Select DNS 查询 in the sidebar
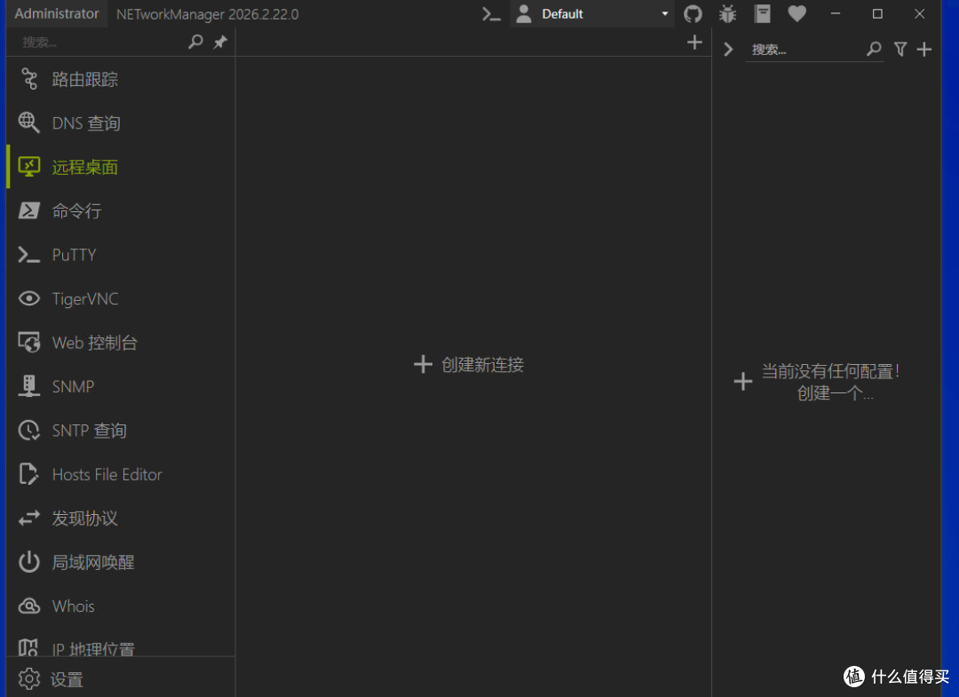Image resolution: width=959 pixels, height=697 pixels. click(121, 123)
